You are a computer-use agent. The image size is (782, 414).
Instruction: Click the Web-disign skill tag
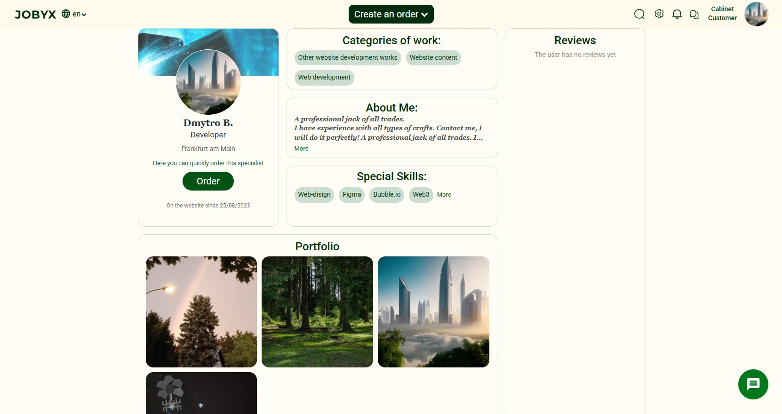pyautogui.click(x=314, y=195)
